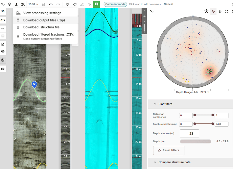Toggle the ATV image view
Screen dimensions: 233x169
pyautogui.click(x=3, y=20)
